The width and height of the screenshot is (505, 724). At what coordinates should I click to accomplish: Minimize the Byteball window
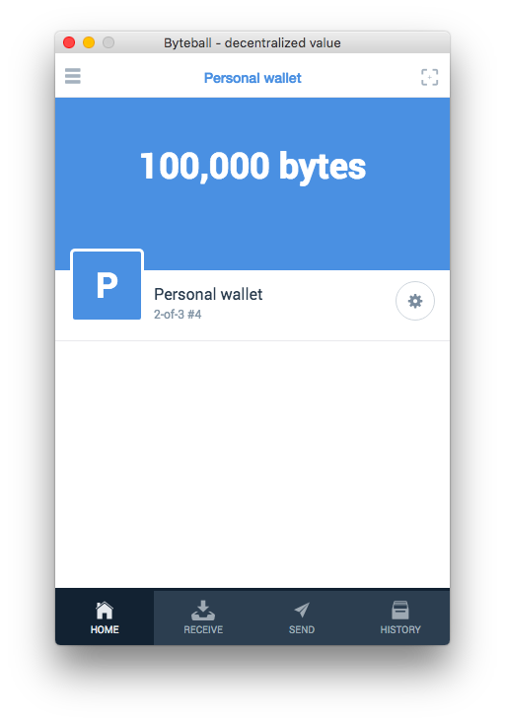[x=89, y=42]
